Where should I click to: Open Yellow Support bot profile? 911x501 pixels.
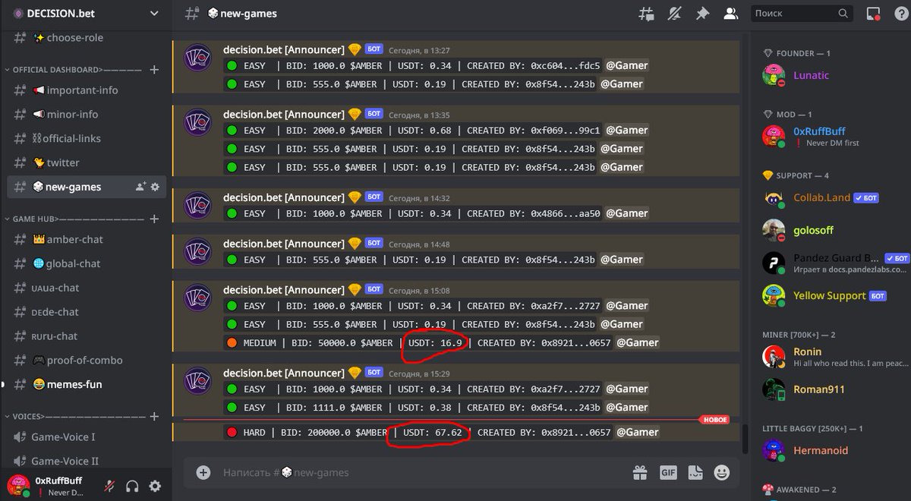click(x=829, y=295)
